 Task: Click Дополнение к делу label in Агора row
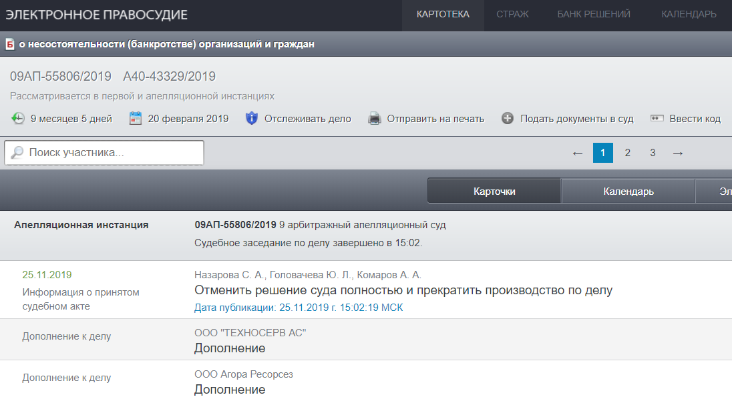(67, 378)
